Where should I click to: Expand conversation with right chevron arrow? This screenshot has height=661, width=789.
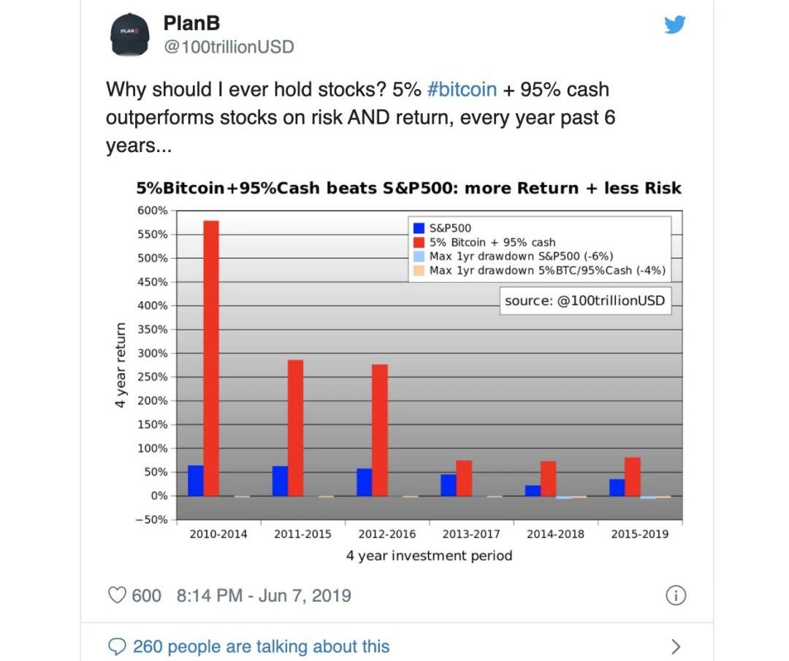[676, 646]
